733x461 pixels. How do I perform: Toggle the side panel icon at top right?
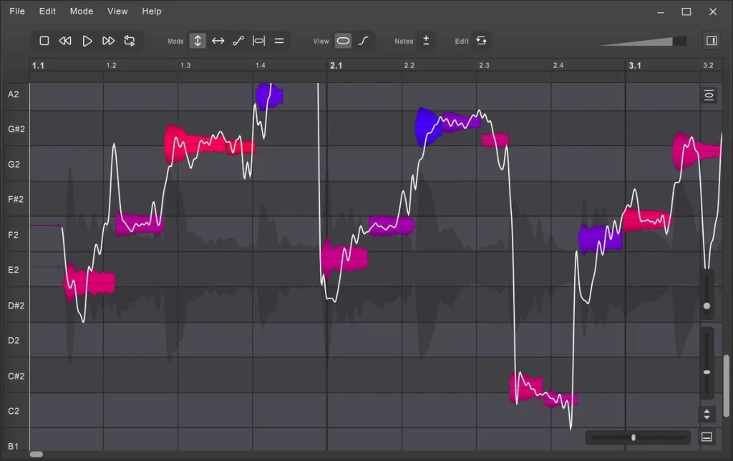click(x=712, y=41)
